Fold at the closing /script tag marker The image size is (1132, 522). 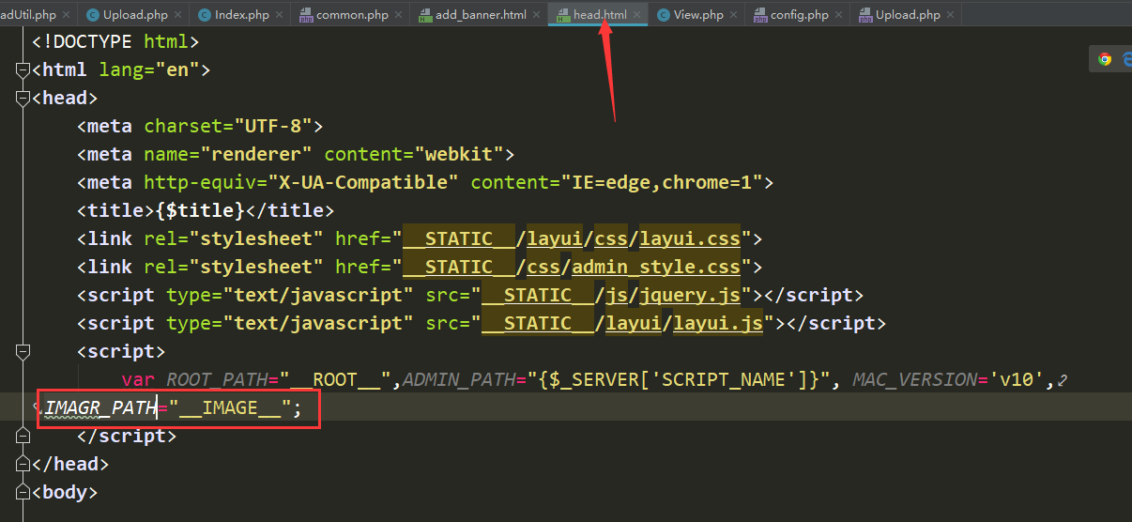23,437
